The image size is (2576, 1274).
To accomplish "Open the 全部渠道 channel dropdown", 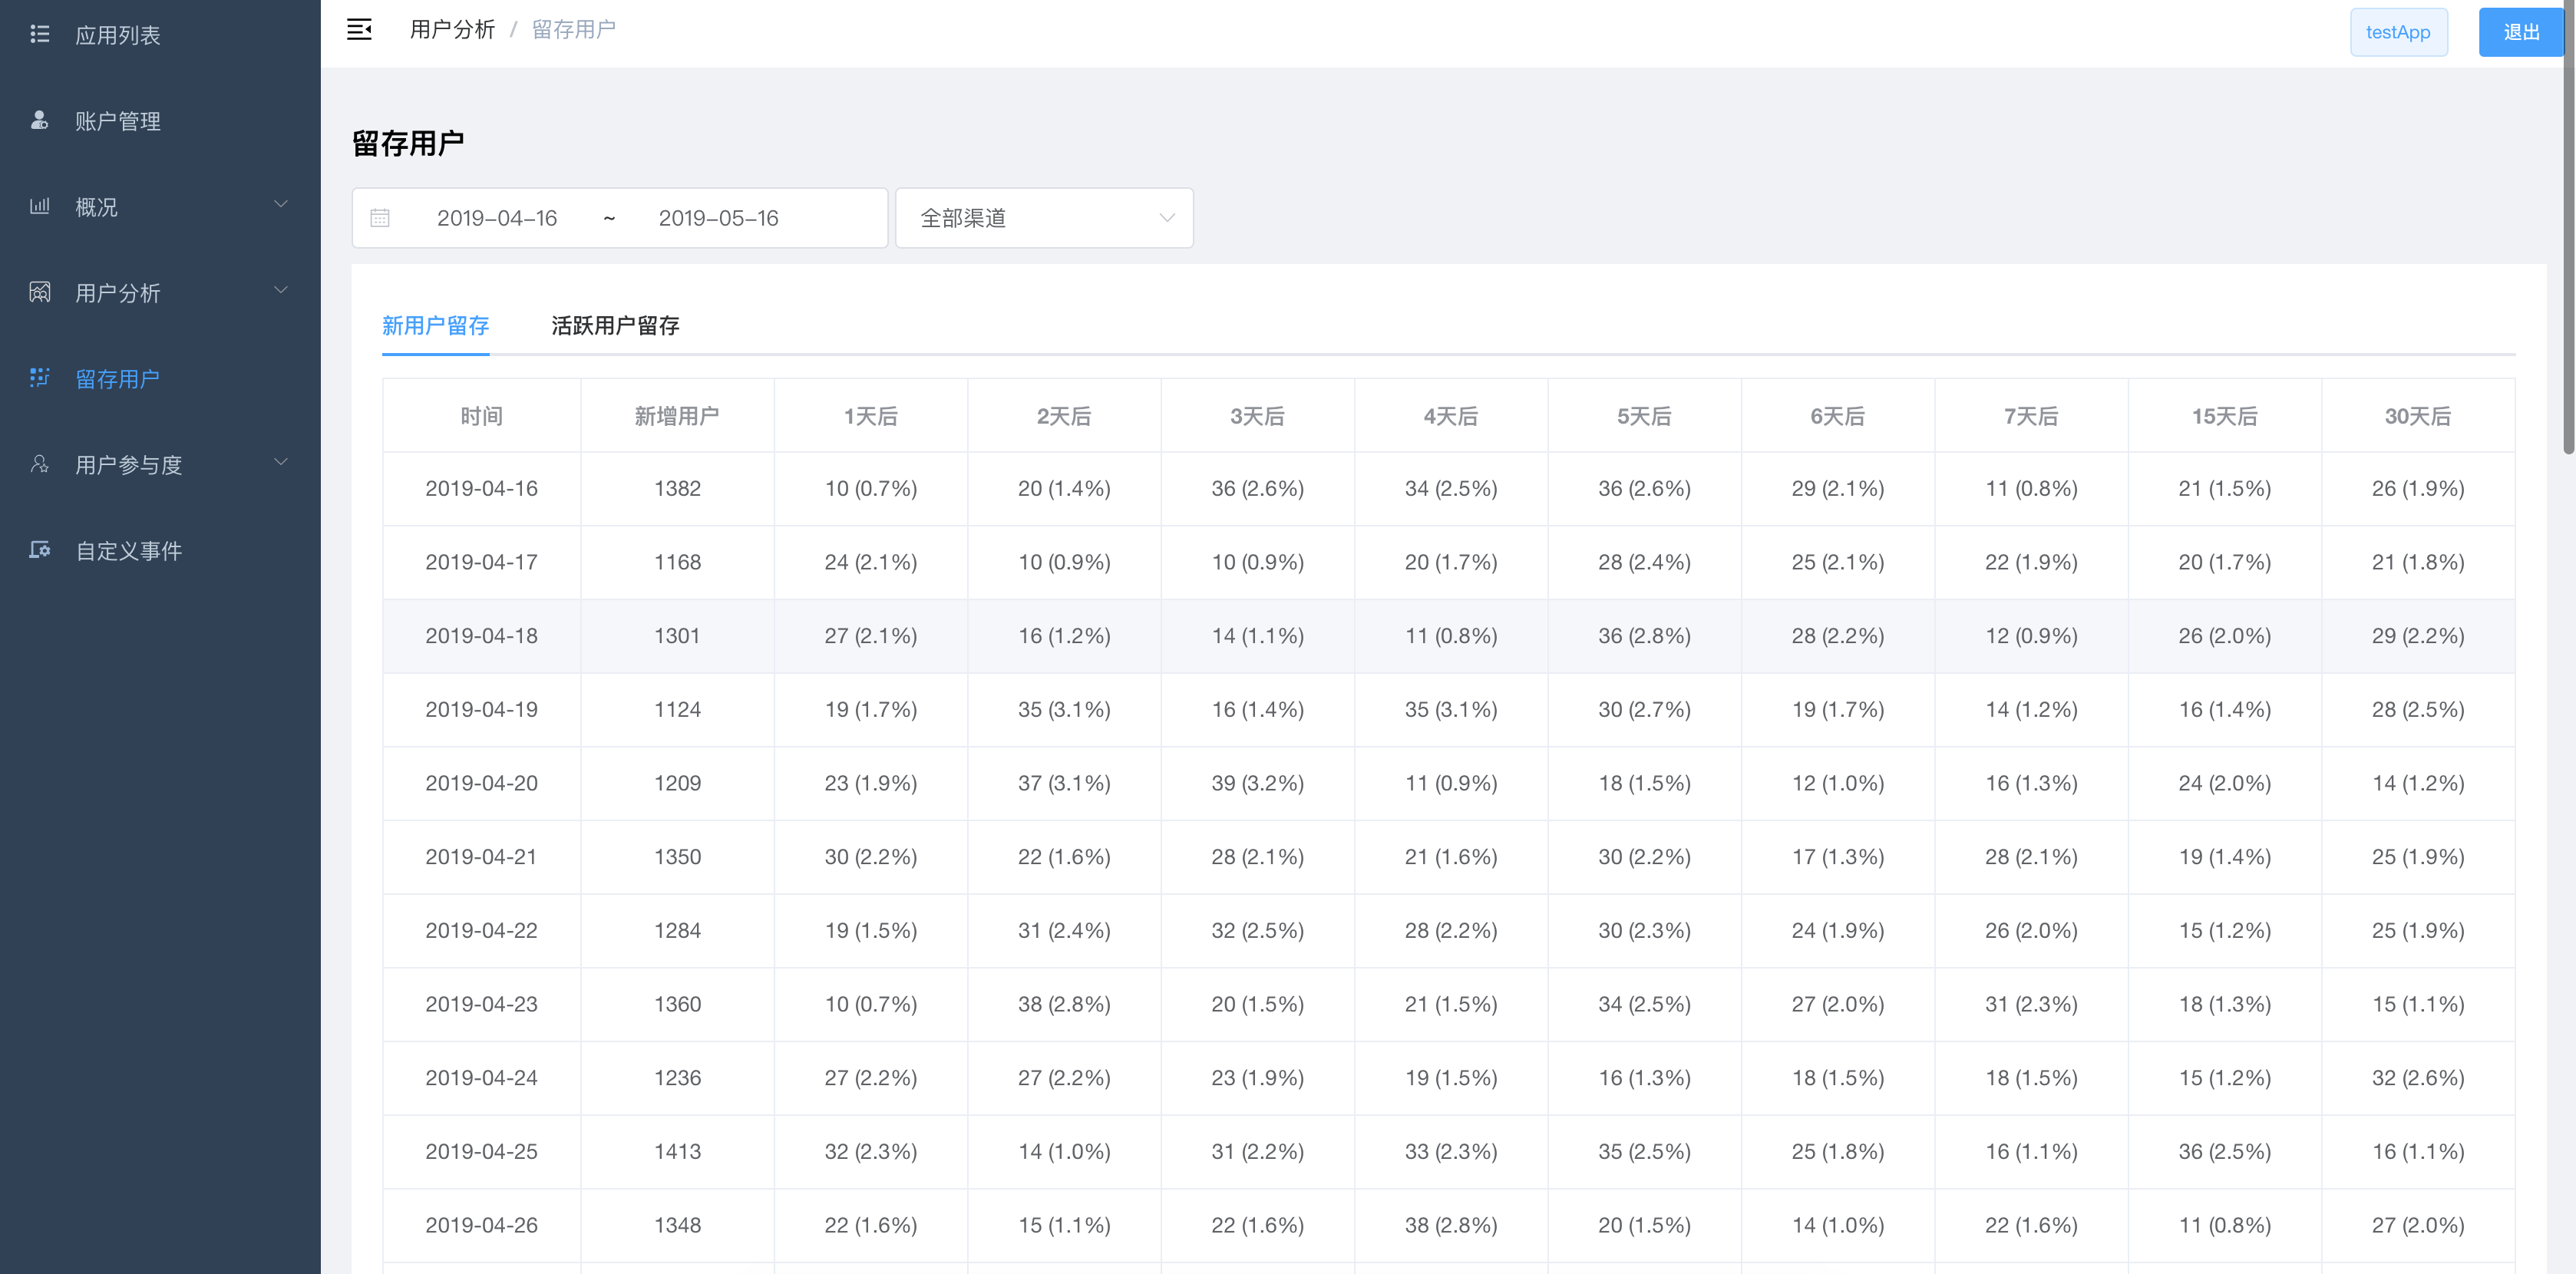I will tap(1044, 218).
